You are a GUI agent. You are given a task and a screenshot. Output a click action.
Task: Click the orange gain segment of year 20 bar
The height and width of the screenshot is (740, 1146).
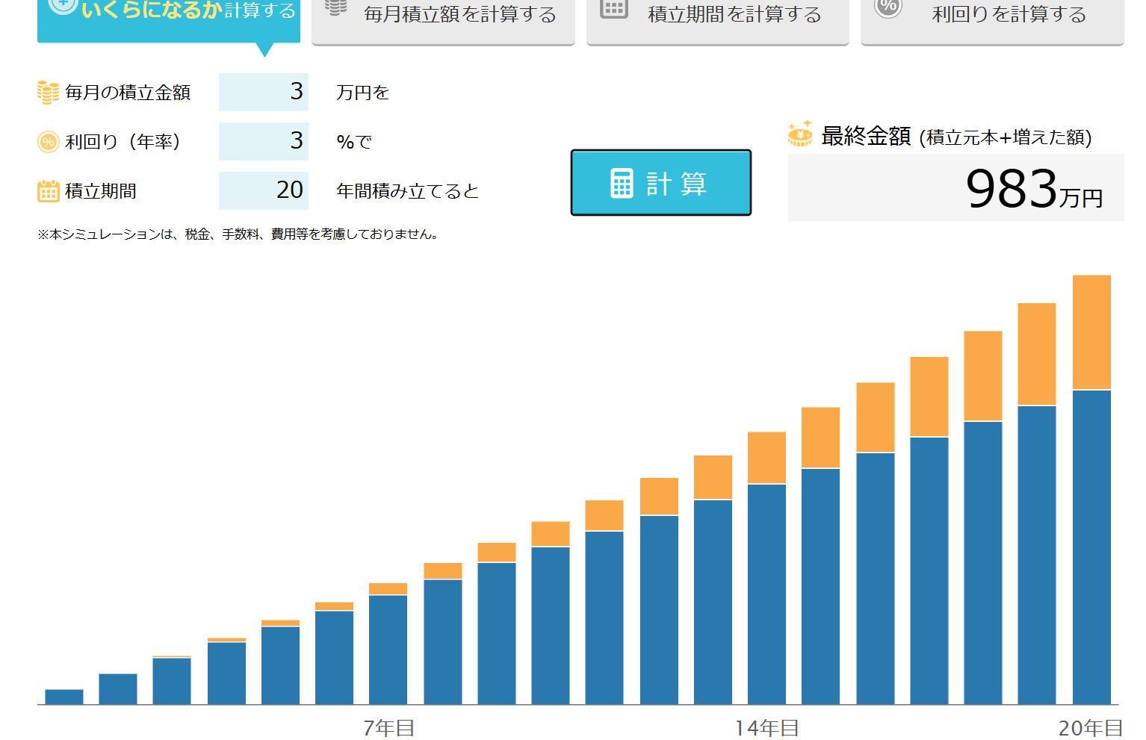pos(1091,332)
